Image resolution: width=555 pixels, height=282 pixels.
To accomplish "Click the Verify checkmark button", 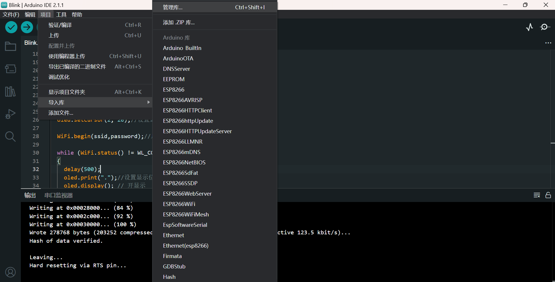I will click(11, 27).
